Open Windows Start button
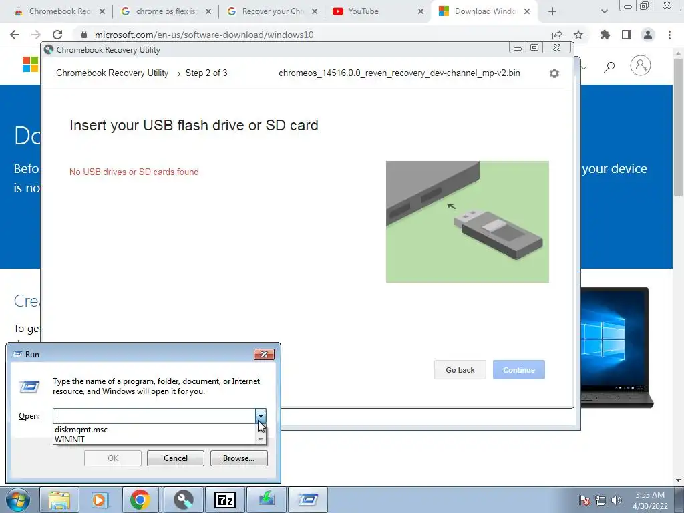This screenshot has width=684, height=513. point(18,500)
